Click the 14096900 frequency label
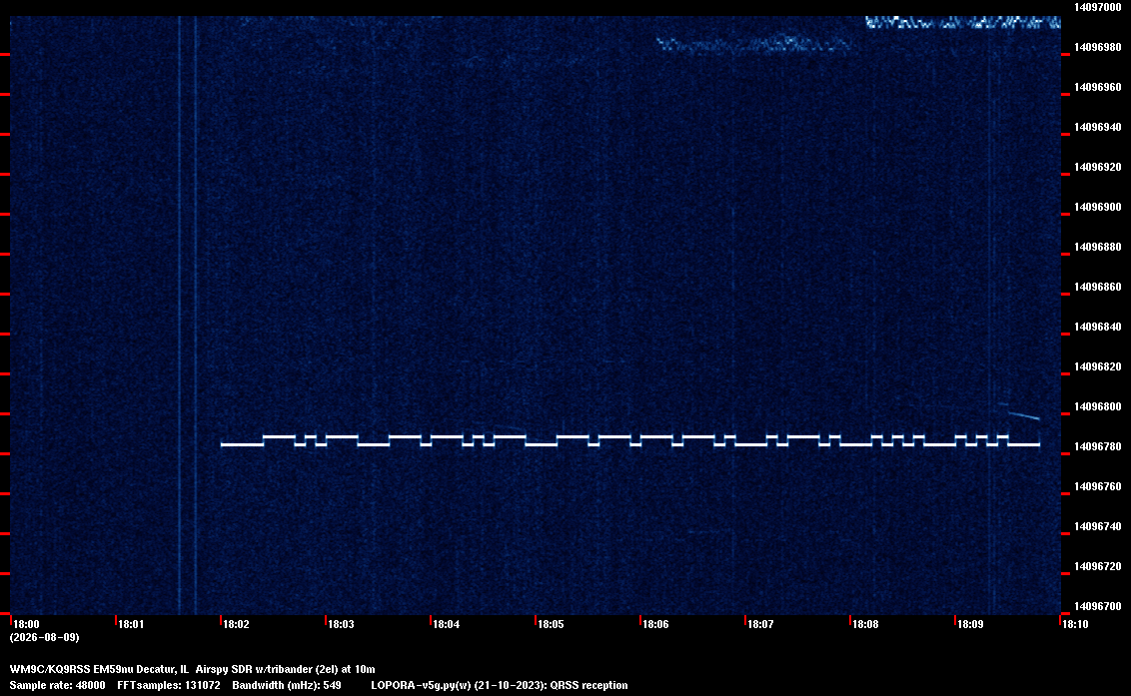This screenshot has height=696, width=1131. tap(1098, 207)
